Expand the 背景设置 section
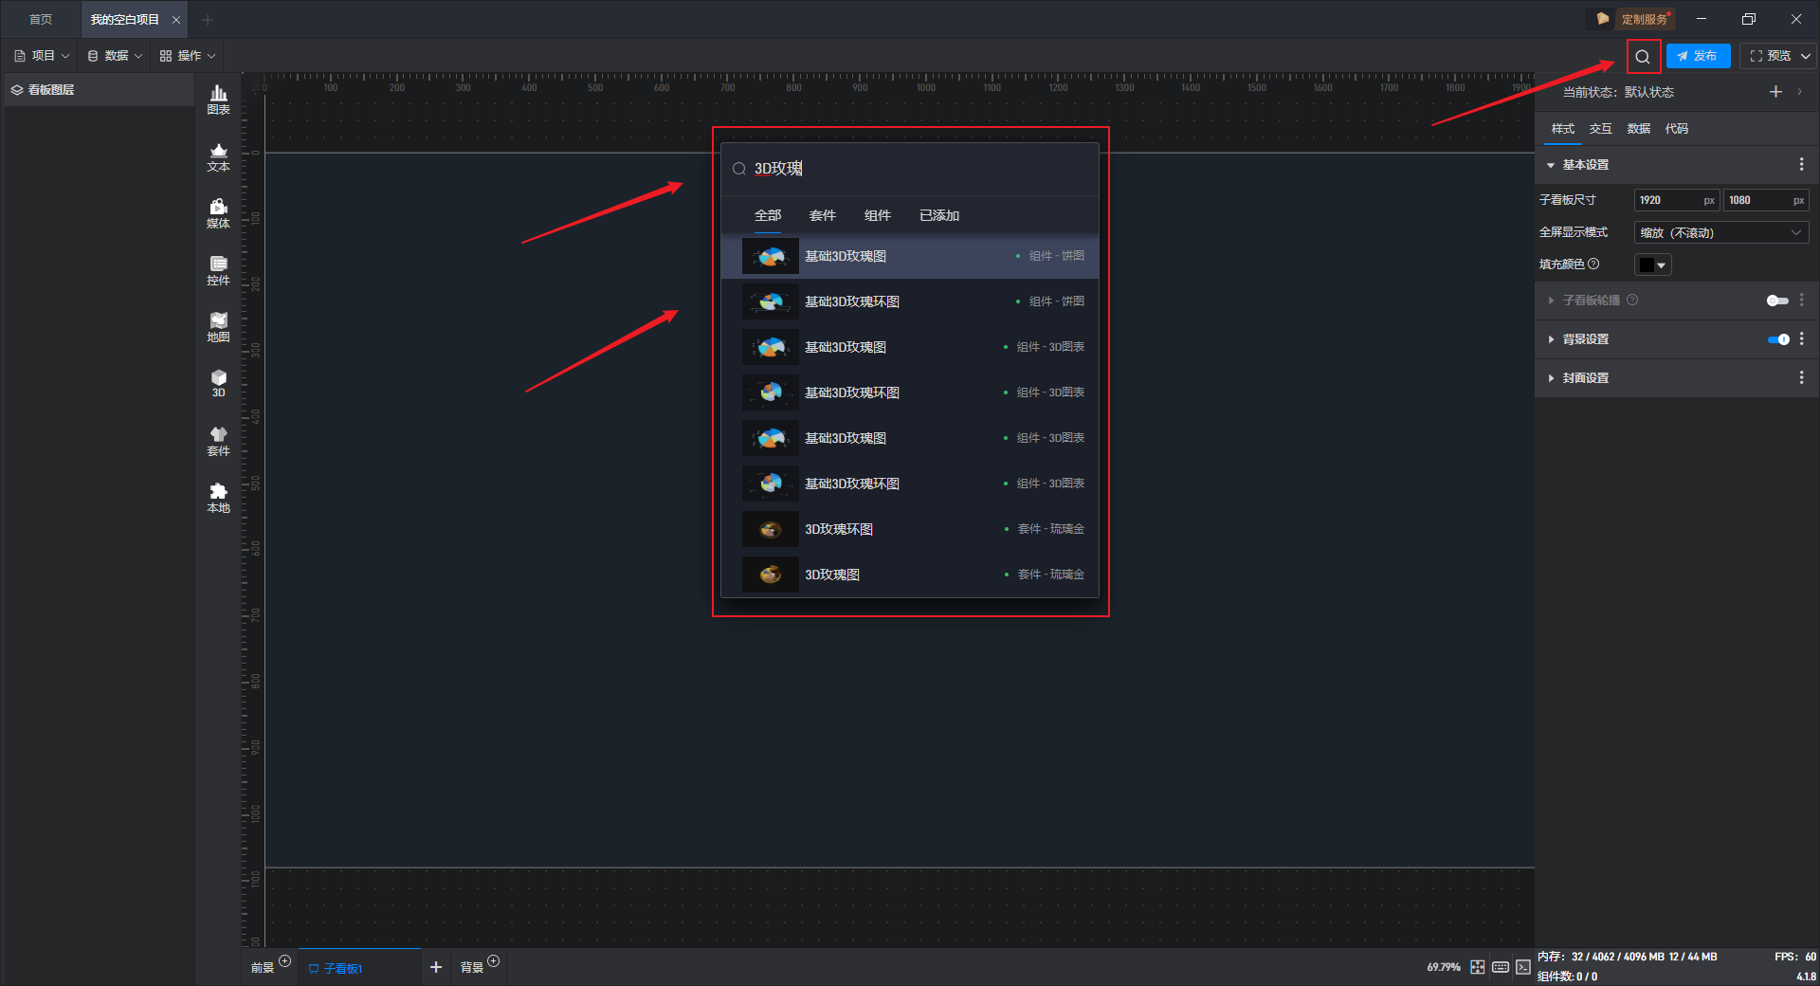This screenshot has width=1820, height=986. click(x=1551, y=339)
